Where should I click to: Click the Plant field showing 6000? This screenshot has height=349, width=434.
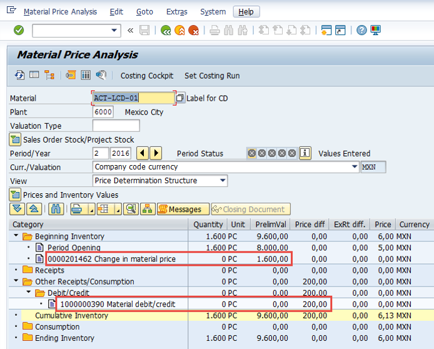click(x=103, y=112)
